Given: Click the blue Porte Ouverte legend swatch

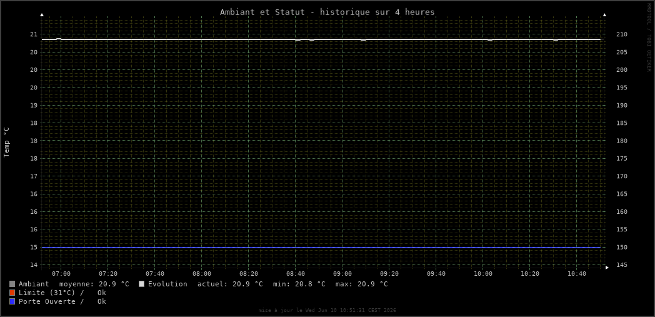Looking at the screenshot, I should (12, 301).
